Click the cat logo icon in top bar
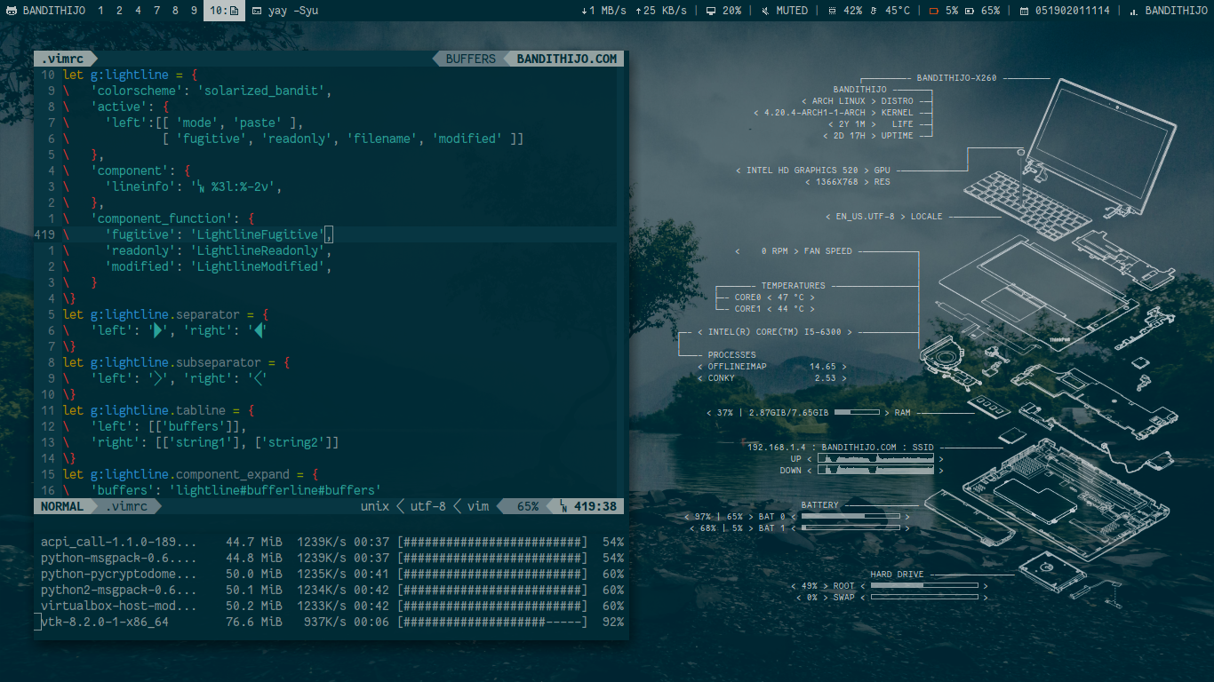Viewport: 1214px width, 682px height. pyautogui.click(x=10, y=11)
